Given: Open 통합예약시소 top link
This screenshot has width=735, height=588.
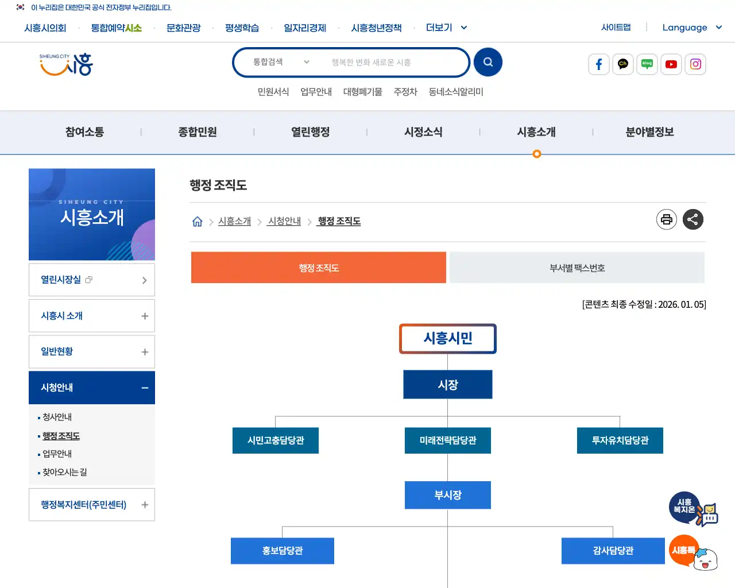Looking at the screenshot, I should tap(117, 28).
